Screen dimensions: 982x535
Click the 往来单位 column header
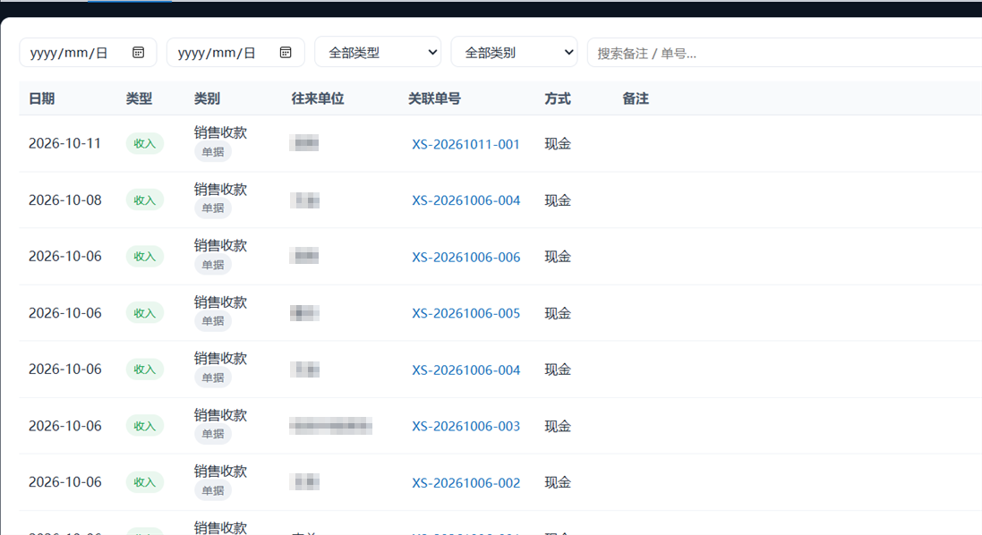click(x=318, y=98)
